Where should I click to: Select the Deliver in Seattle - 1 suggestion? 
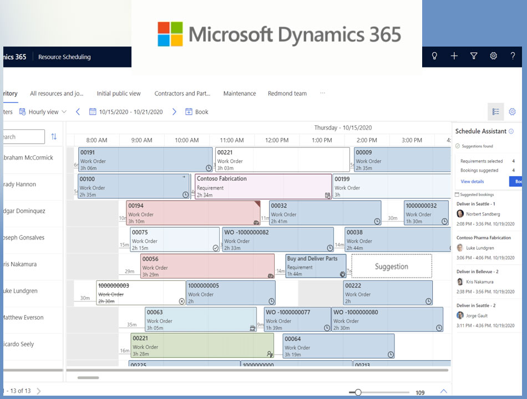tap(485, 213)
